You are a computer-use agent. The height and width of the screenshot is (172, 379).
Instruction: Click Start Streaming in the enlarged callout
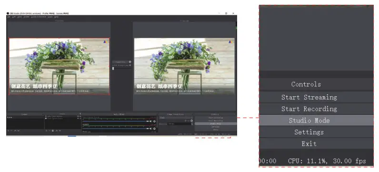click(x=316, y=97)
